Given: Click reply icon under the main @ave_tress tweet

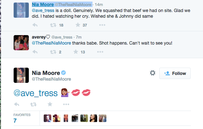Looking at the screenshot, I should (x=16, y=104).
